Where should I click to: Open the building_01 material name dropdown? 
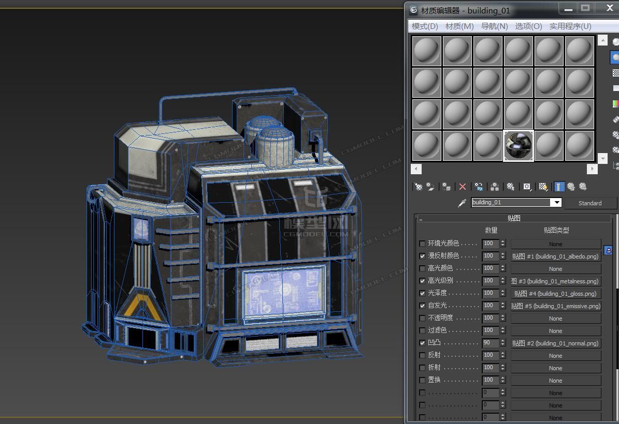click(557, 203)
